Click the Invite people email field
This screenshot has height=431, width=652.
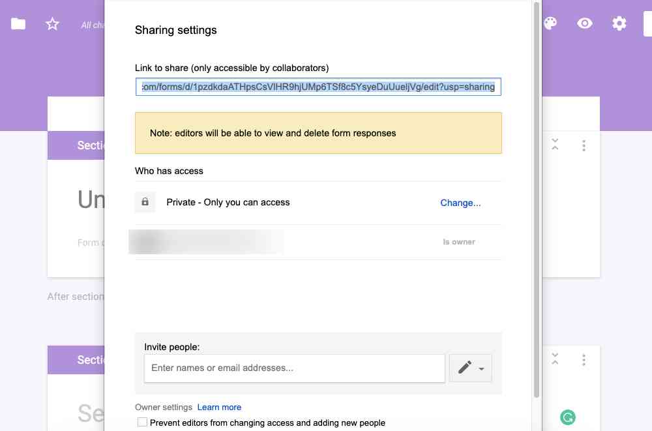point(293,368)
